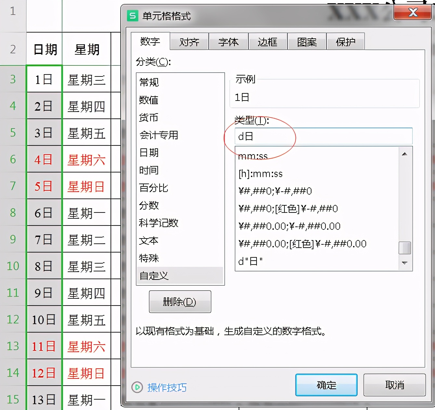Choose 日期 from the category list
This screenshot has height=410, width=435.
click(149, 153)
